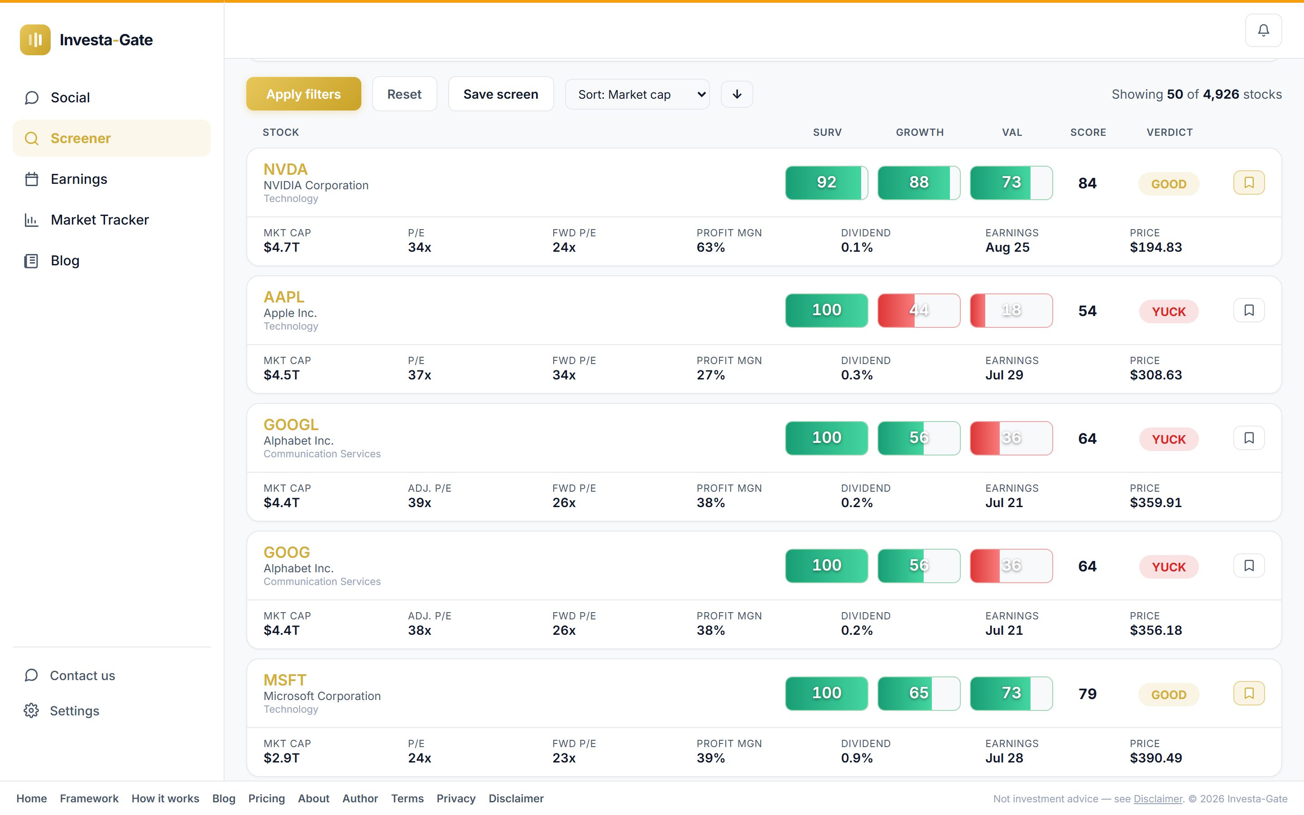Open Settings from sidebar

coord(111,710)
